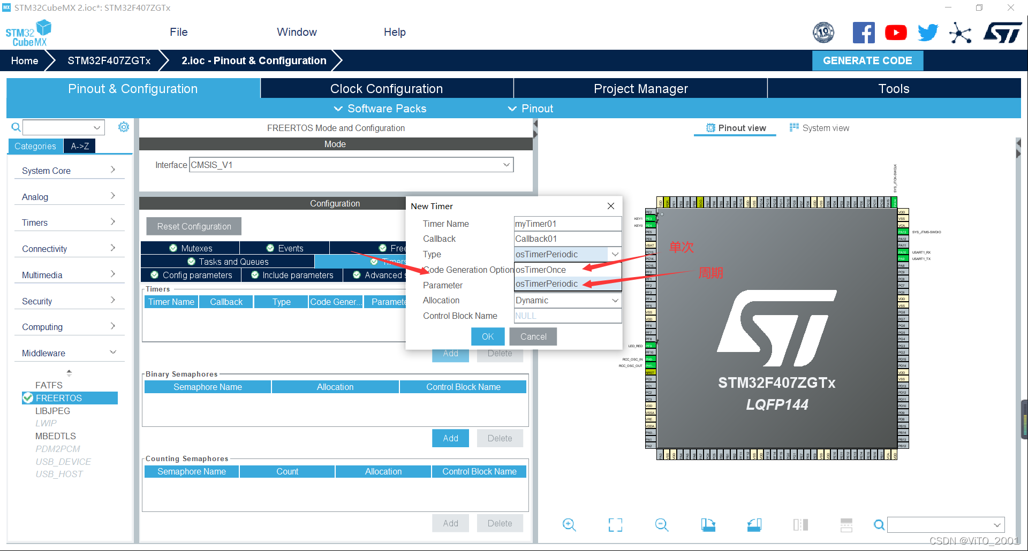The width and height of the screenshot is (1028, 551).
Task: Fit the chip to the pinout window
Action: [615, 525]
